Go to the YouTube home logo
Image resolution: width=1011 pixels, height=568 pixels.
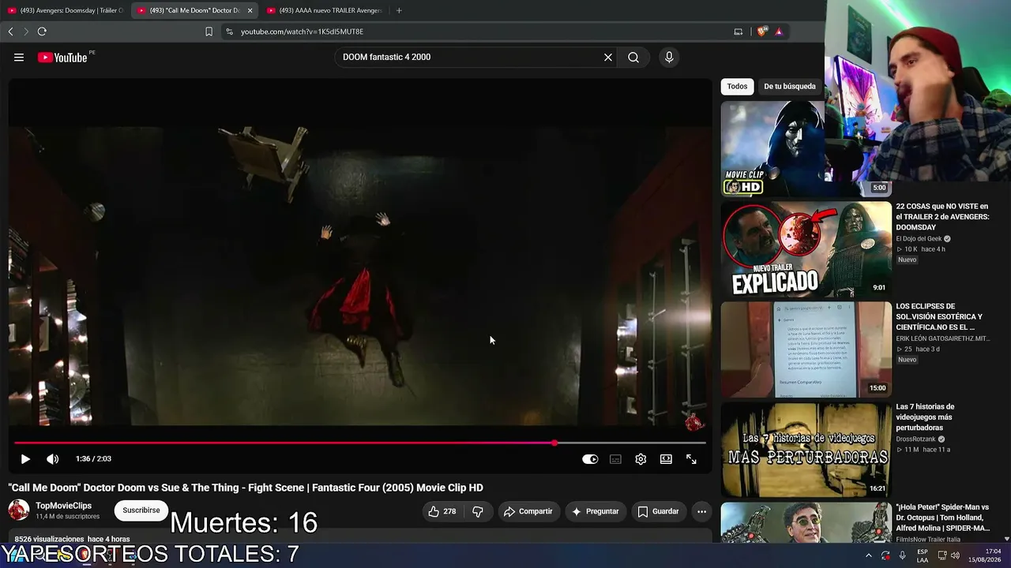click(62, 58)
